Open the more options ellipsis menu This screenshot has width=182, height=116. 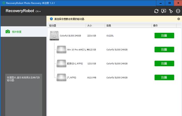178,11
